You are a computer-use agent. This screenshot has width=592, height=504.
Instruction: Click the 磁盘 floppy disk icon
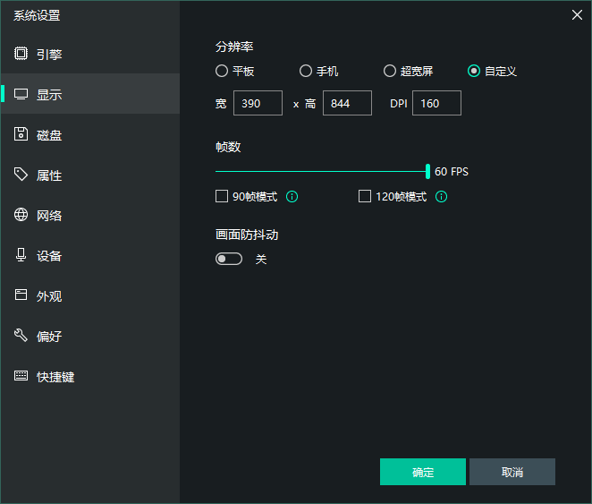click(x=21, y=134)
